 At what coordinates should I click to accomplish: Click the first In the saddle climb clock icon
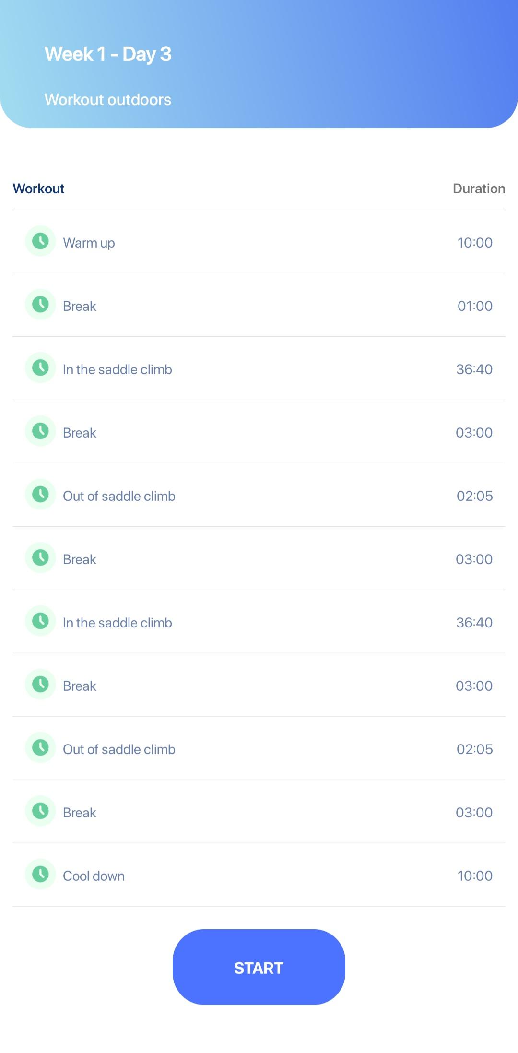(40, 367)
